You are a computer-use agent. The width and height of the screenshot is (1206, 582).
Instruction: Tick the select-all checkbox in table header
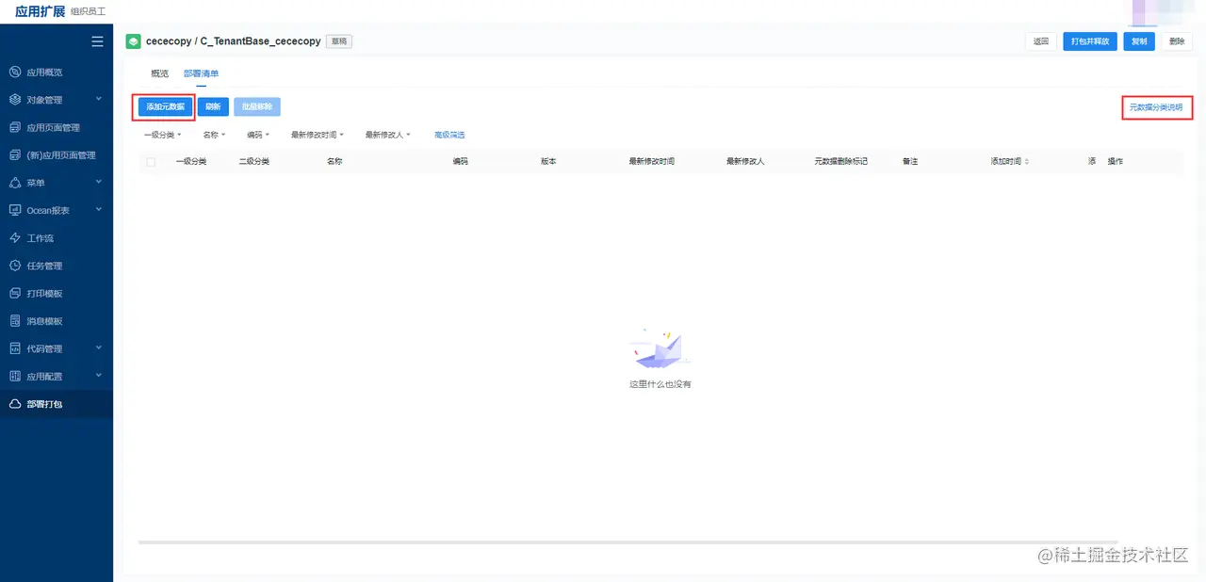tap(151, 162)
